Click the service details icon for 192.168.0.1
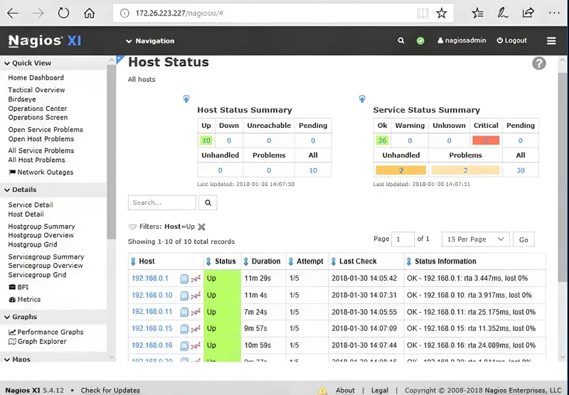 pos(184,278)
